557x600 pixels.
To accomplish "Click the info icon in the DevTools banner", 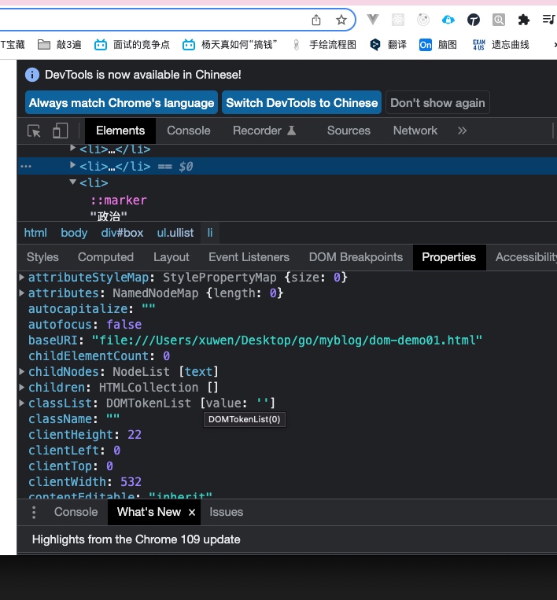I will [32, 75].
